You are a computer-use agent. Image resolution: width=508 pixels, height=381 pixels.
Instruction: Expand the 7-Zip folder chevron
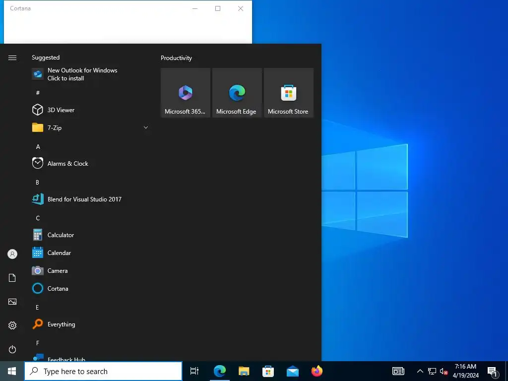click(x=146, y=127)
